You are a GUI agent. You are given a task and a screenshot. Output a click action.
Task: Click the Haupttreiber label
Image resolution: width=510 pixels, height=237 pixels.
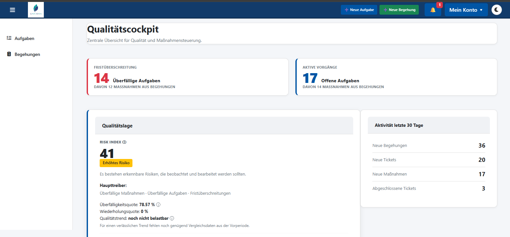pyautogui.click(x=113, y=185)
